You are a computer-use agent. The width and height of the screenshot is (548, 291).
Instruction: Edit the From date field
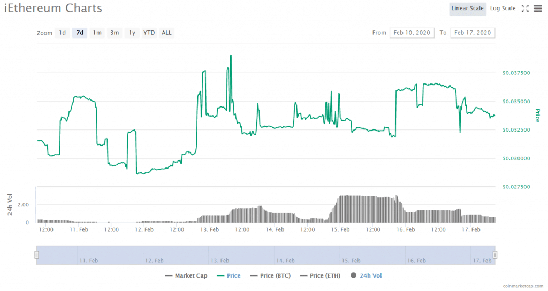click(x=412, y=33)
